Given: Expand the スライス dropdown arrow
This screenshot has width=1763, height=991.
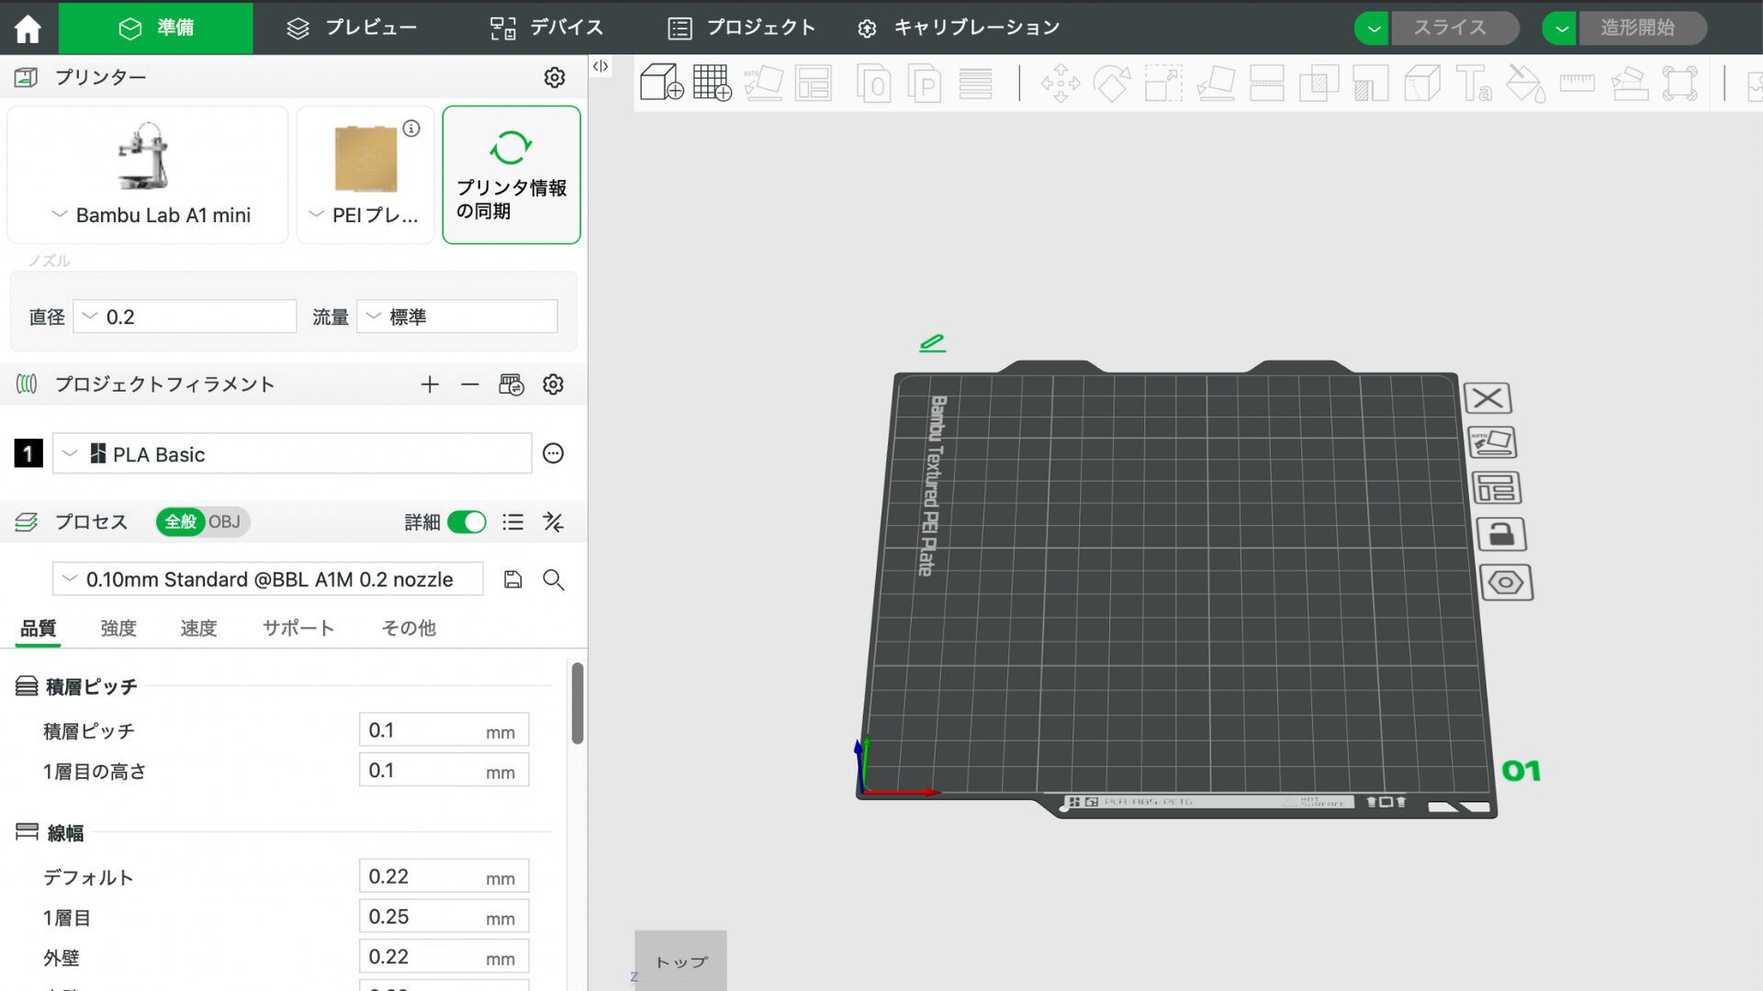Looking at the screenshot, I should pos(1373,28).
